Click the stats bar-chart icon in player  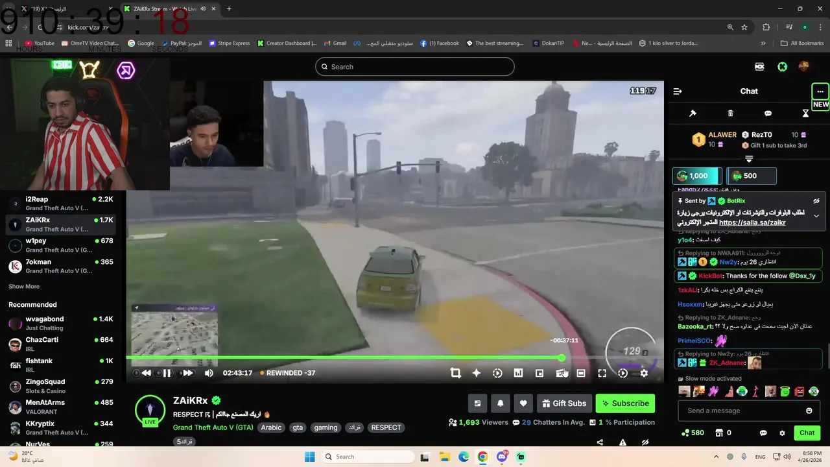point(518,373)
